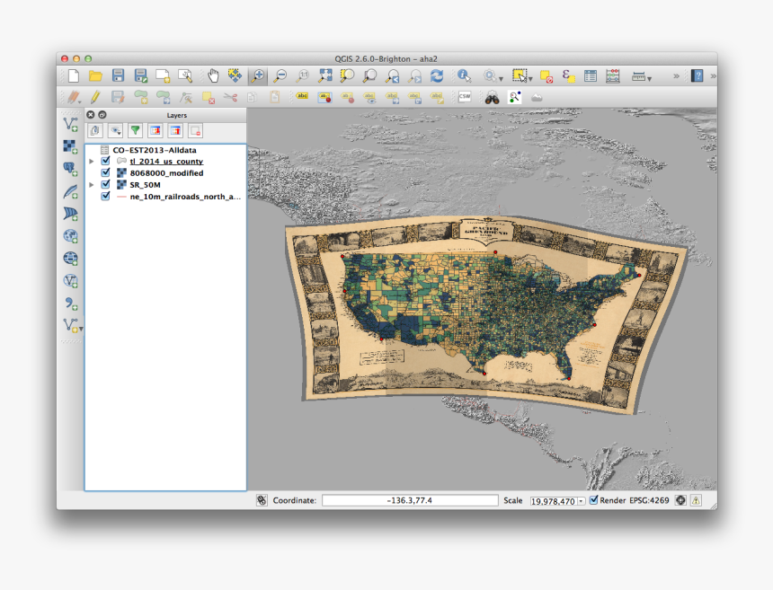Screen dimensions: 773x590
Task: Open the measure tool icon
Action: coord(640,75)
